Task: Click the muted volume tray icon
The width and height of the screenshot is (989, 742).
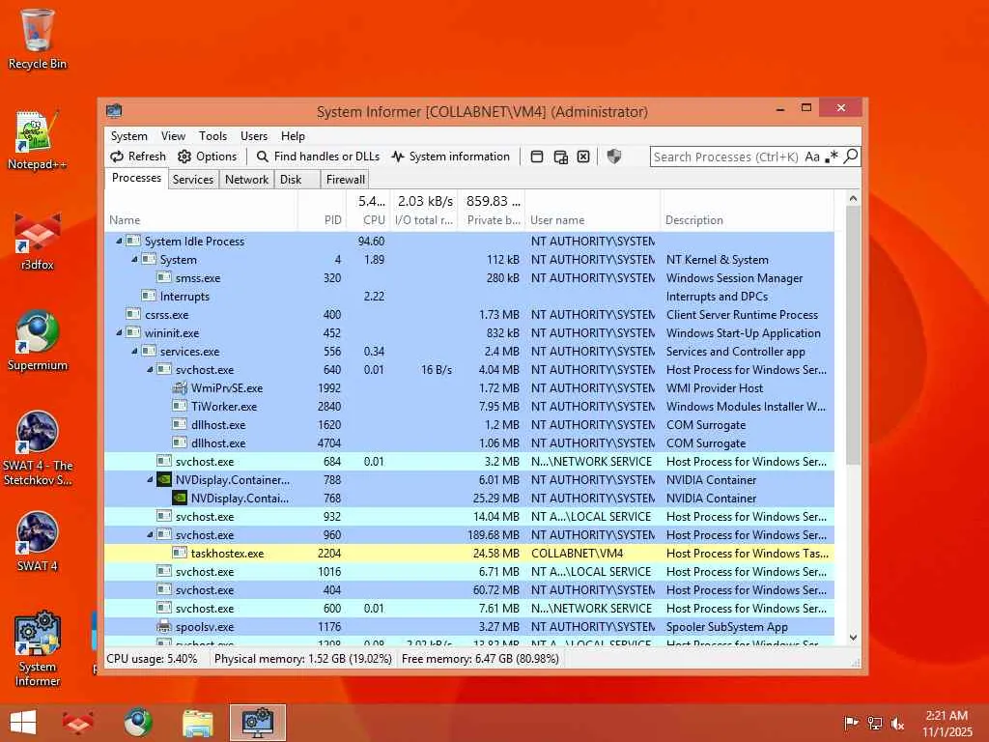Action: 897,723
